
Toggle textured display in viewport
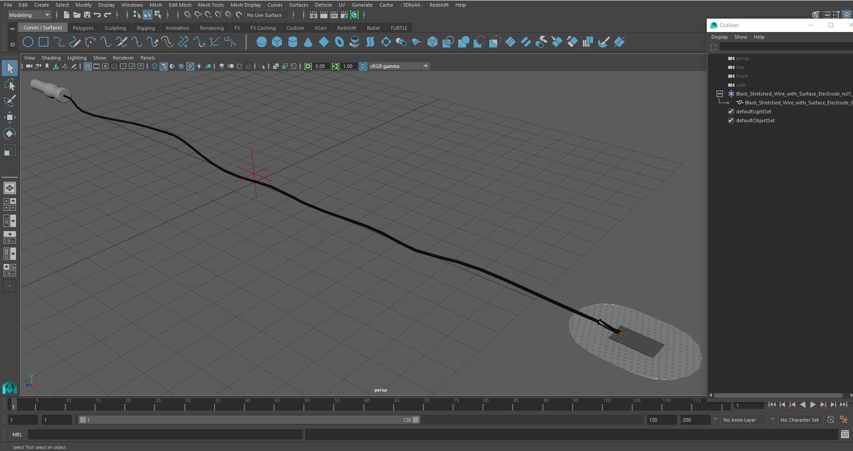190,66
